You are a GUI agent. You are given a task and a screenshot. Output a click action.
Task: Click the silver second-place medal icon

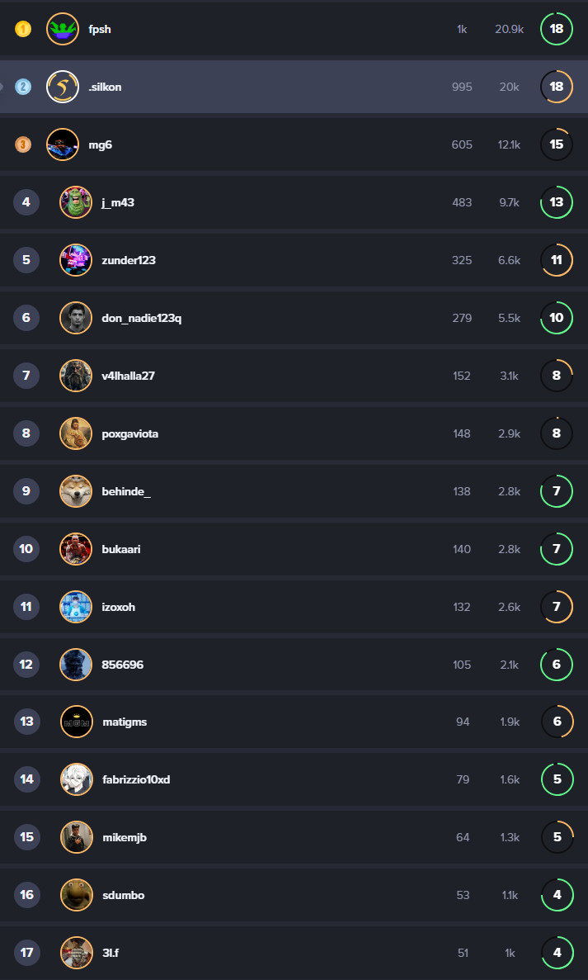click(x=23, y=87)
